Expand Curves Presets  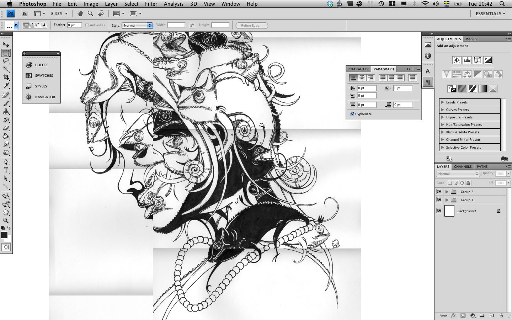coord(442,110)
